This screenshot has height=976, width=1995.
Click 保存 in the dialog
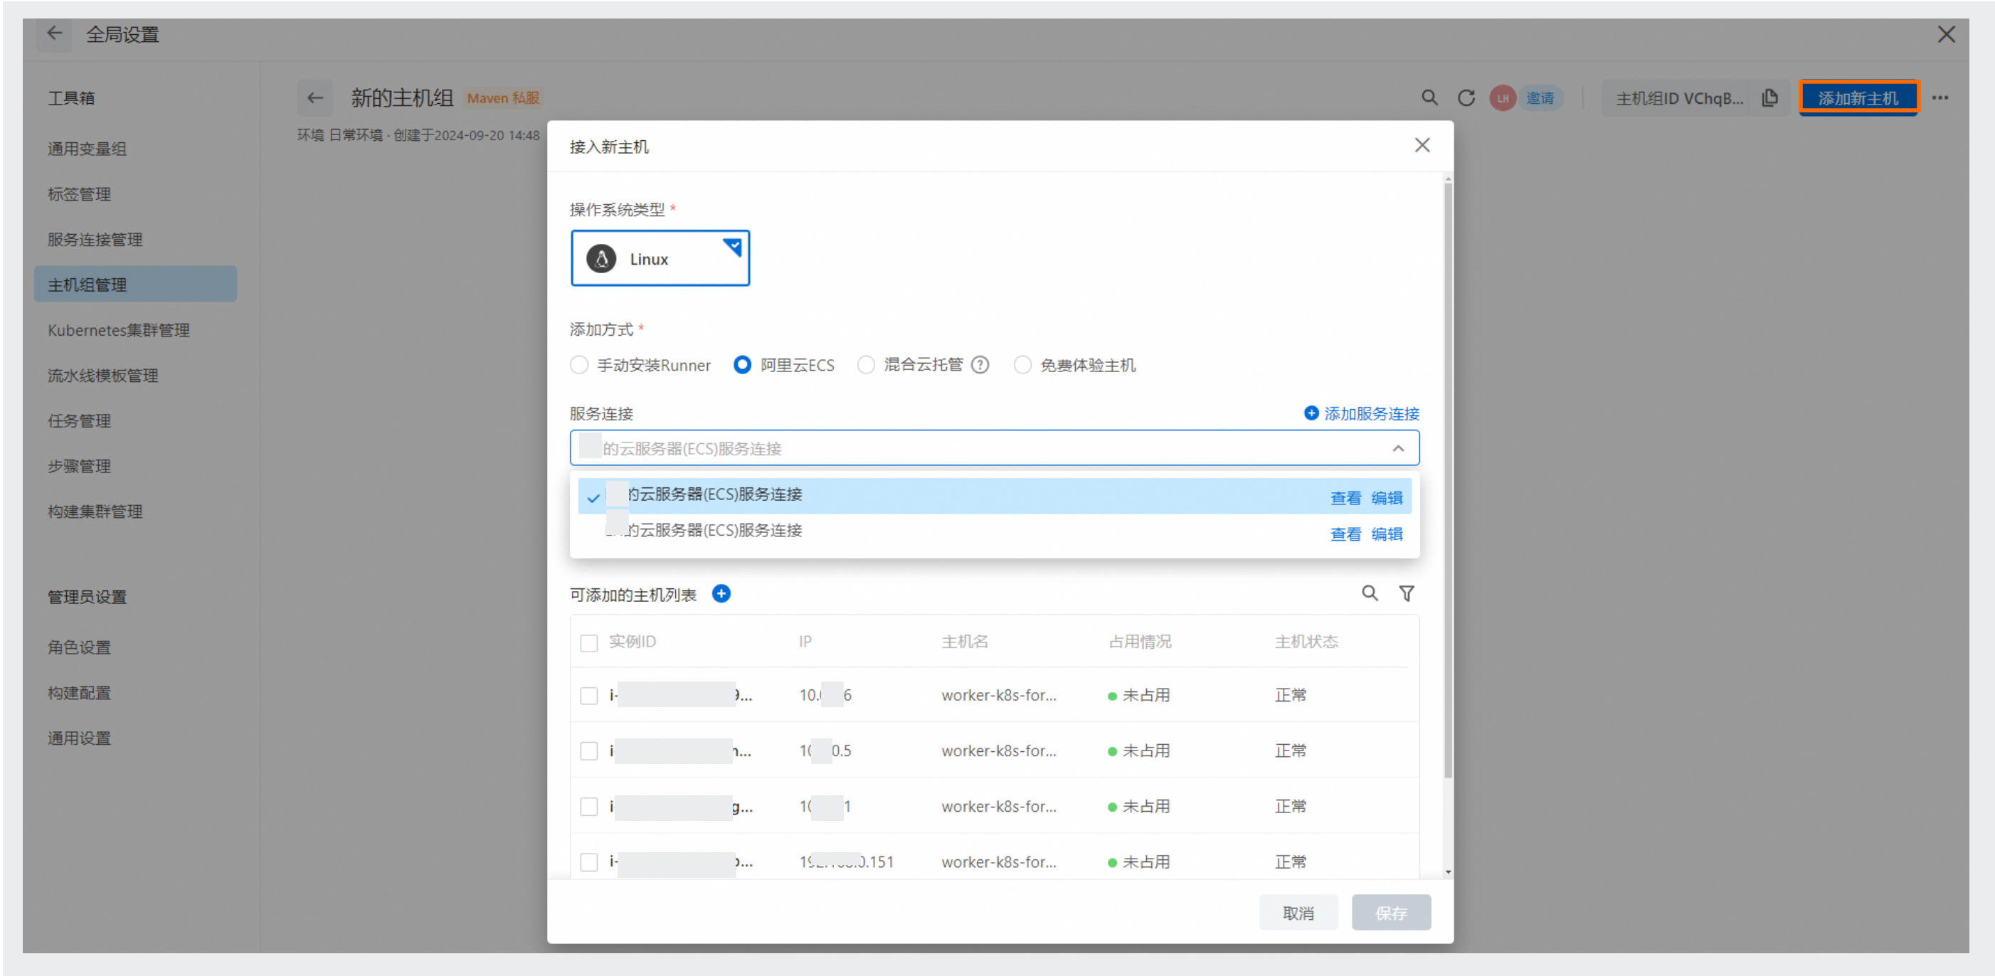(x=1391, y=913)
